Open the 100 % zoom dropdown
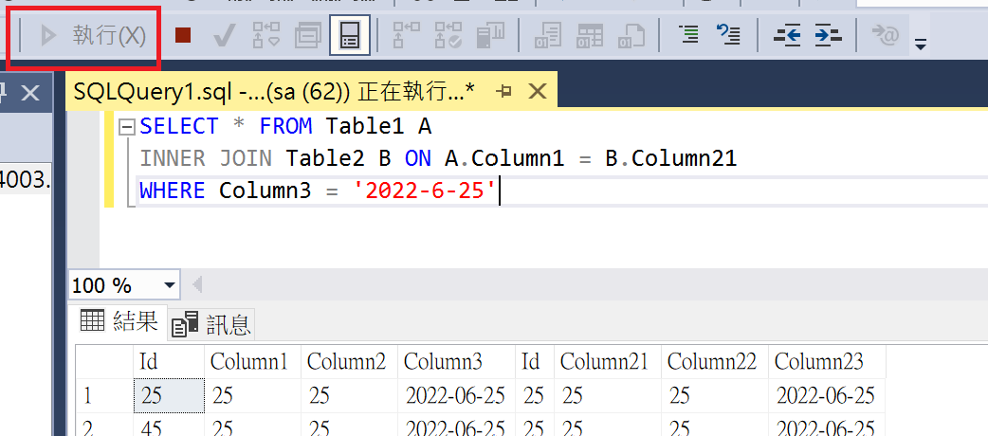 [x=169, y=286]
